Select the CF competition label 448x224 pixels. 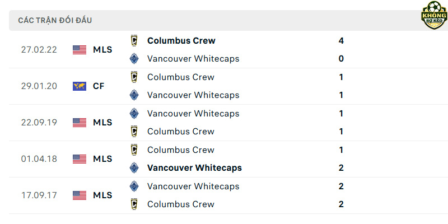[99, 86]
